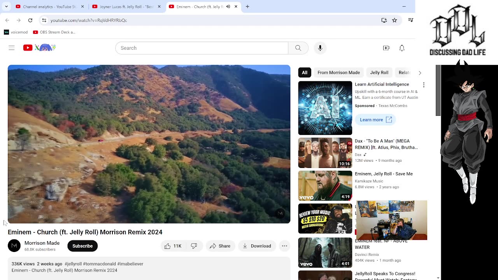Go forward in browser history
Viewport: 498px width, 280px height.
pos(19,20)
